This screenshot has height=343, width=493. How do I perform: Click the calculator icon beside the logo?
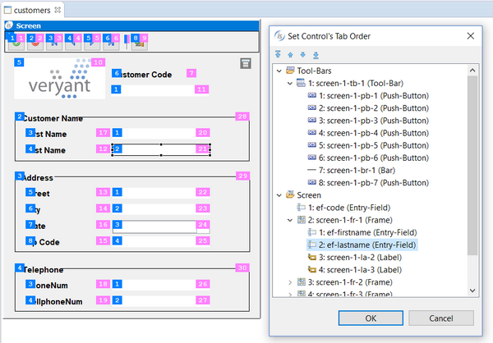(x=245, y=64)
